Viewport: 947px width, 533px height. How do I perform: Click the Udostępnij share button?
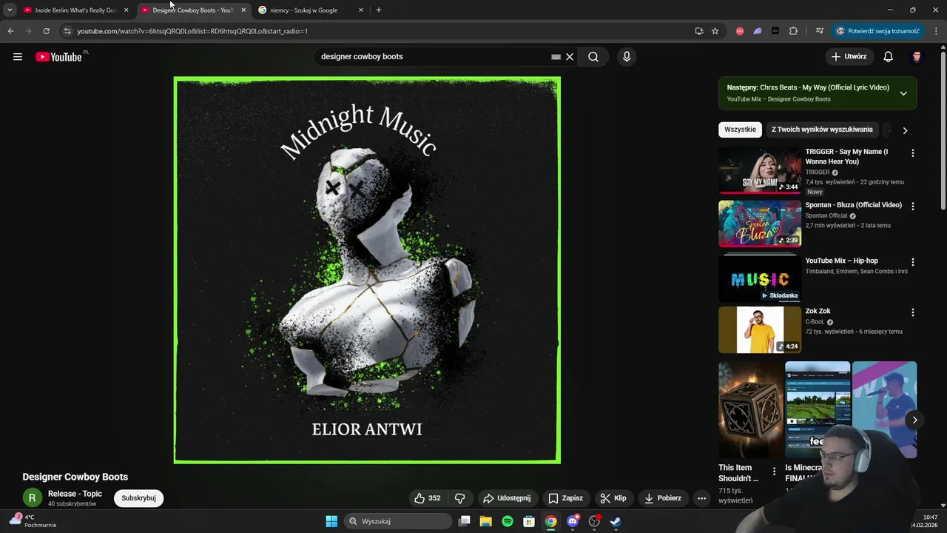coord(508,498)
